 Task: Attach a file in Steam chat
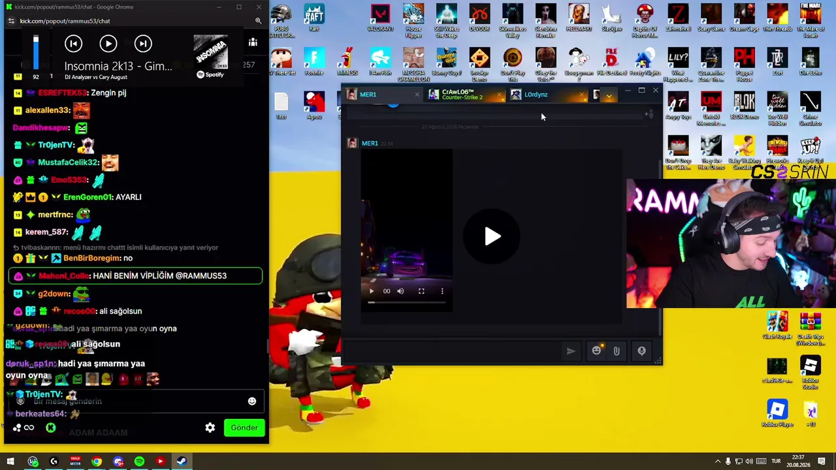(x=616, y=351)
